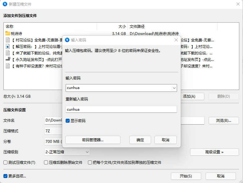Expand 高级设置 options
Screen dimensions: 243x183
tap(214, 152)
